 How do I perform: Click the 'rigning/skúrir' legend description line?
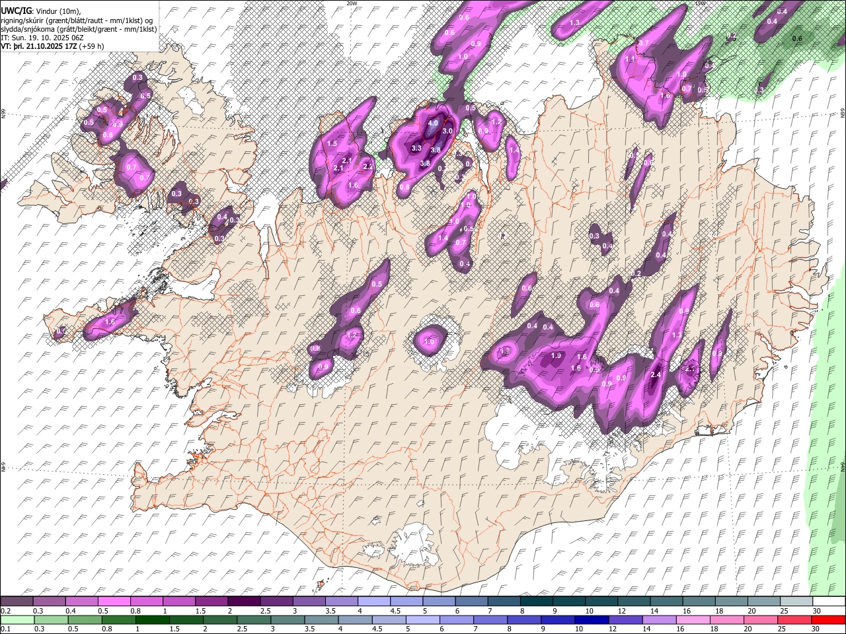click(77, 20)
